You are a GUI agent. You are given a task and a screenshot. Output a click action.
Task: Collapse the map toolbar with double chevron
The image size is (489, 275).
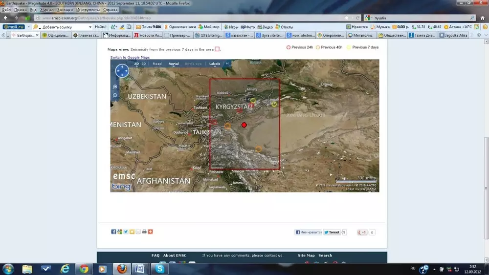click(227, 63)
